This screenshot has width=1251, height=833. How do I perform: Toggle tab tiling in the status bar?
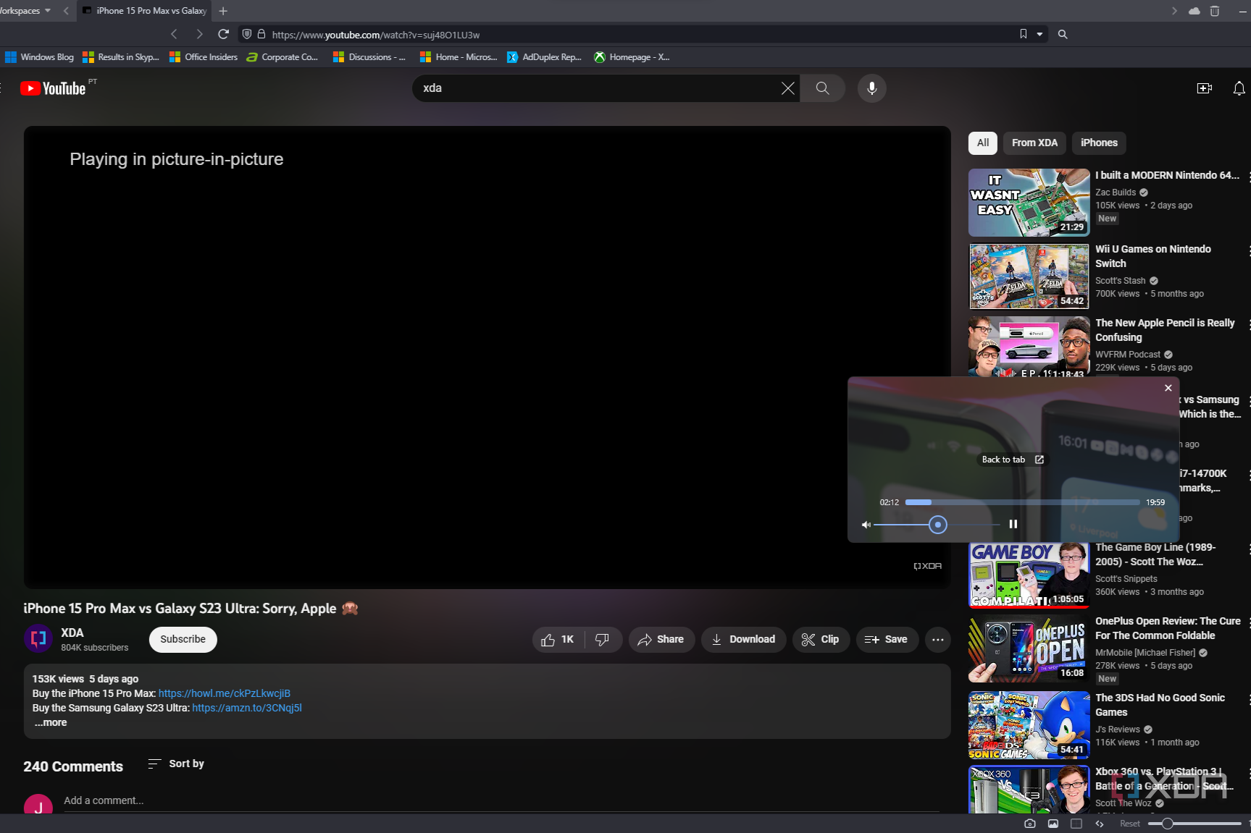(1076, 824)
